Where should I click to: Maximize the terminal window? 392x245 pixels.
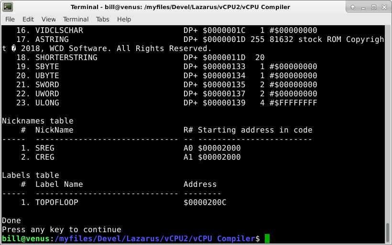click(x=374, y=7)
